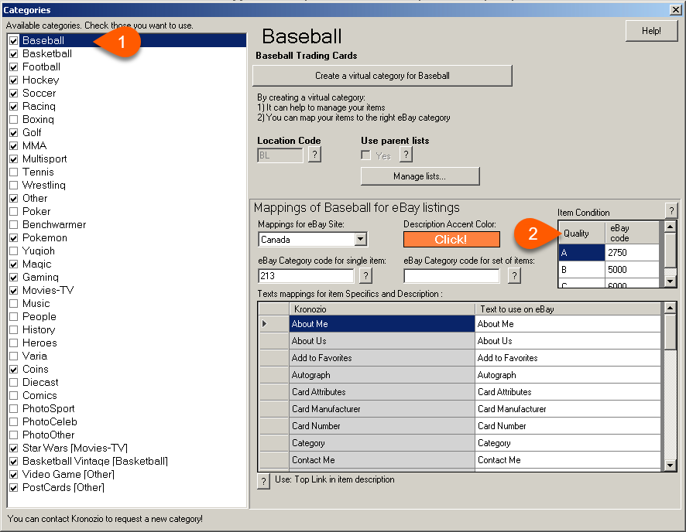Viewport: 686px width, 532px height.
Task: Open help for set of items category code
Action: pyautogui.click(x=514, y=275)
